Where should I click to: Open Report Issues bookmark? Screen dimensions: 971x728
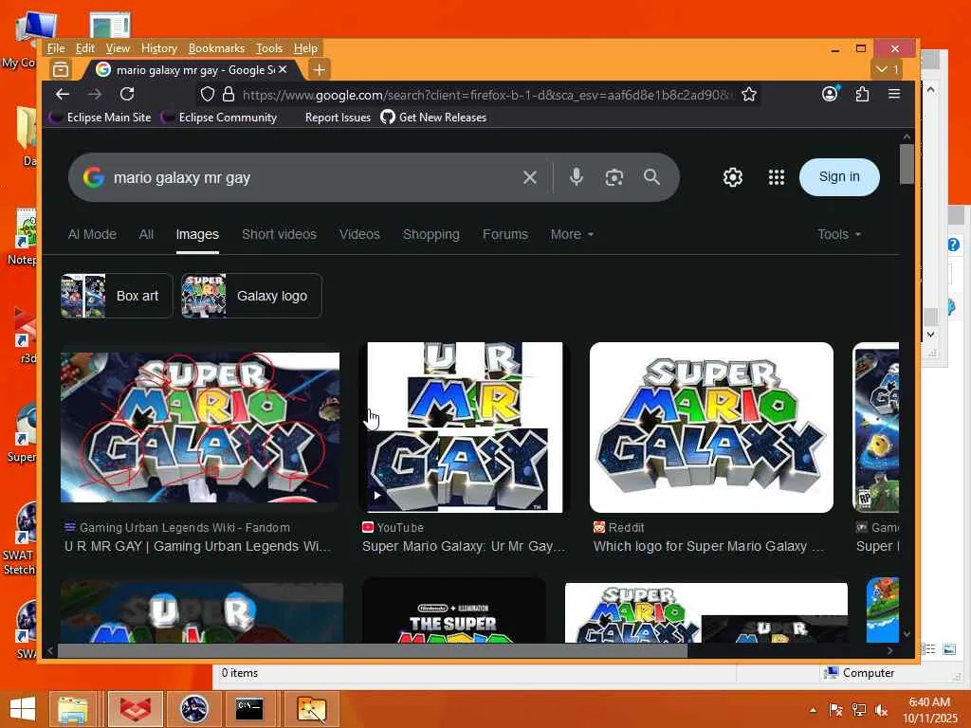click(338, 118)
